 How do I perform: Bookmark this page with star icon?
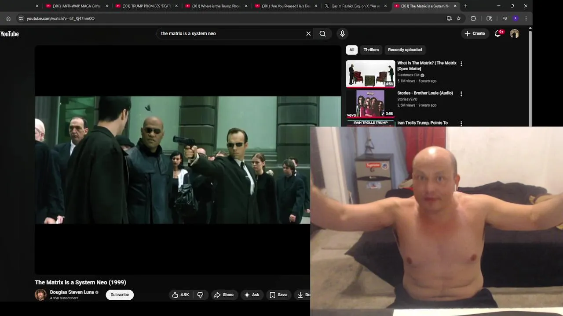click(x=459, y=18)
